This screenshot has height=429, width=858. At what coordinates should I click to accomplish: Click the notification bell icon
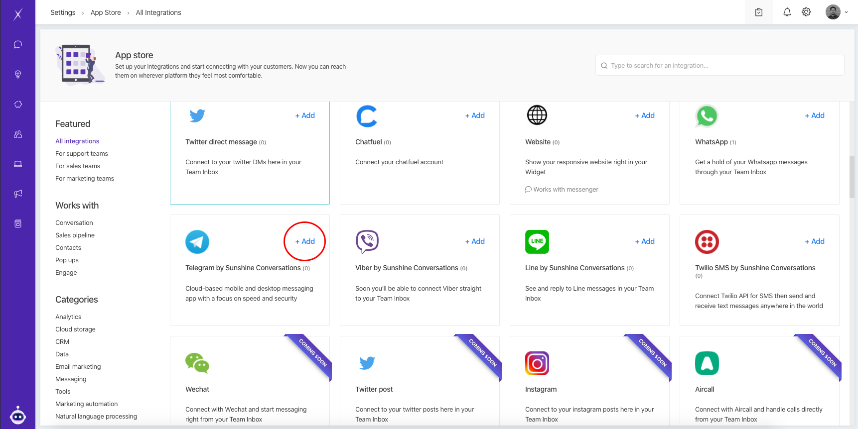[x=787, y=12]
